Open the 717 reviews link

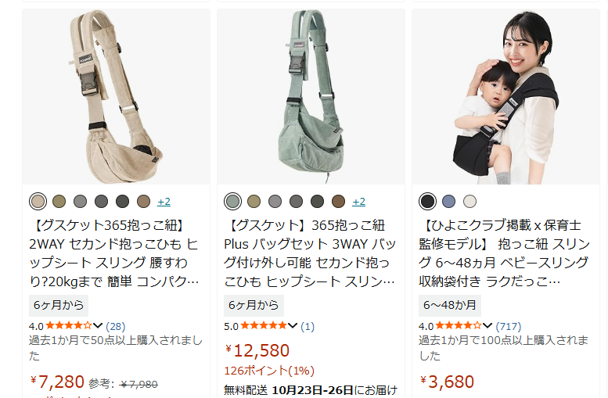point(509,326)
